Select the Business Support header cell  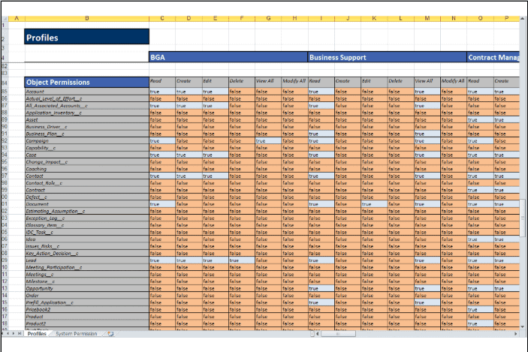388,57
